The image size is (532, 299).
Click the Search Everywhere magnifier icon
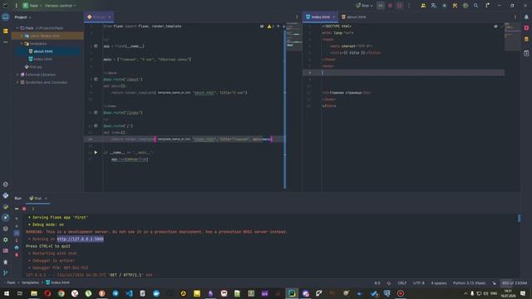(476, 6)
